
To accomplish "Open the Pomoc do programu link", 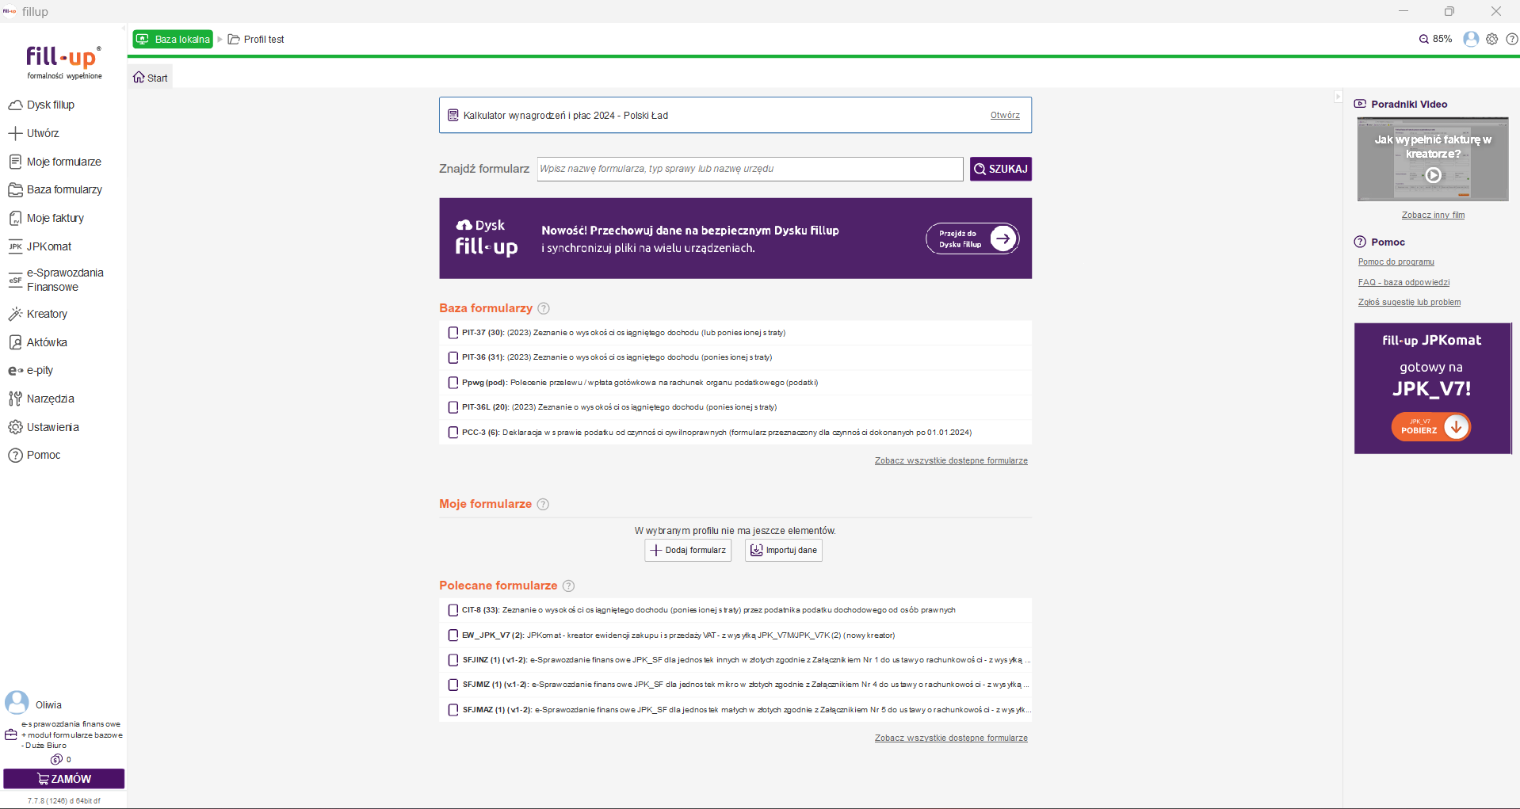I will [x=1396, y=261].
